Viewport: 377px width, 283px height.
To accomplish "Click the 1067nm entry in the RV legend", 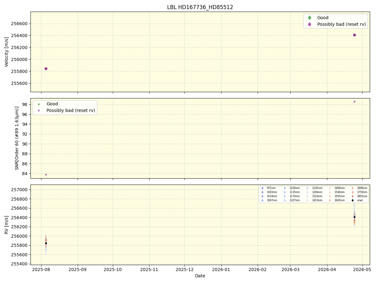I will [x=272, y=200].
